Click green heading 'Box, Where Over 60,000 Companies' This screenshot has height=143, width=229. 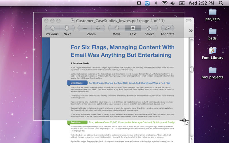tap(132, 122)
